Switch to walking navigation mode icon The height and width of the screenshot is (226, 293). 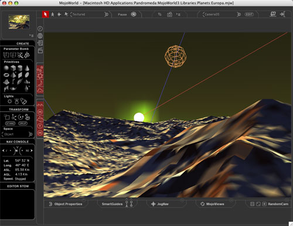(53, 14)
